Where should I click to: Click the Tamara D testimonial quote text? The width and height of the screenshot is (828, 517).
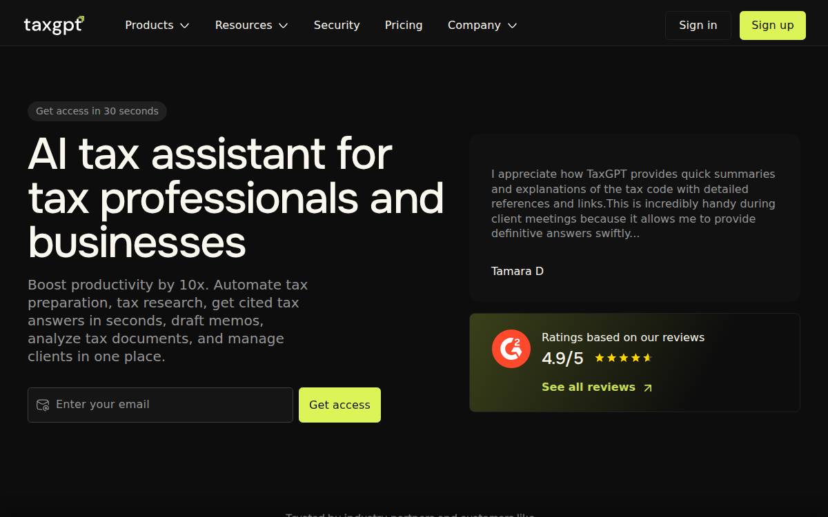click(633, 203)
